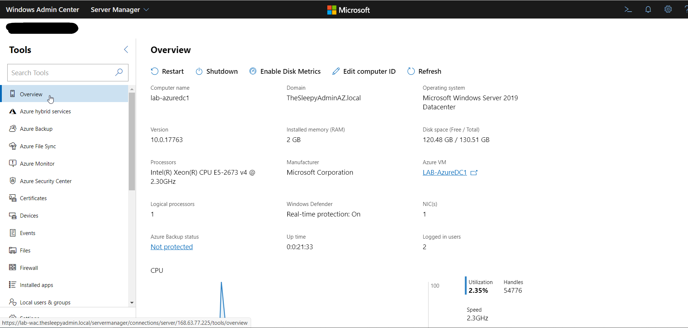Open the Certificates tool

[33, 198]
